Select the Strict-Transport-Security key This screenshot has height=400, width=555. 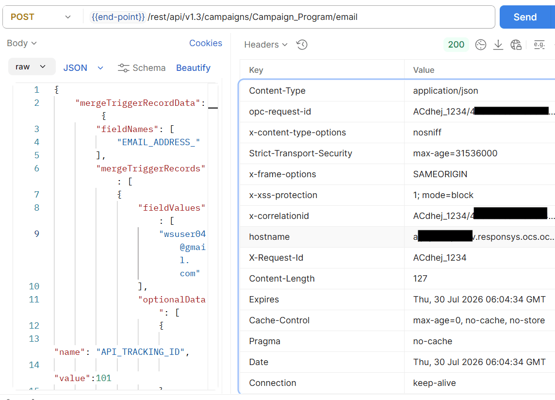[x=300, y=153]
